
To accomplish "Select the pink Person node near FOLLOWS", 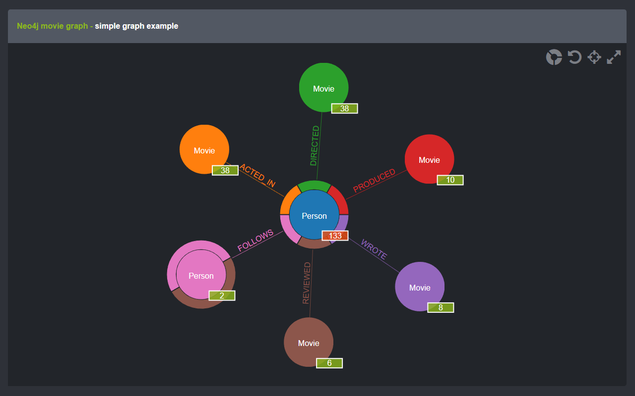I will (x=200, y=275).
